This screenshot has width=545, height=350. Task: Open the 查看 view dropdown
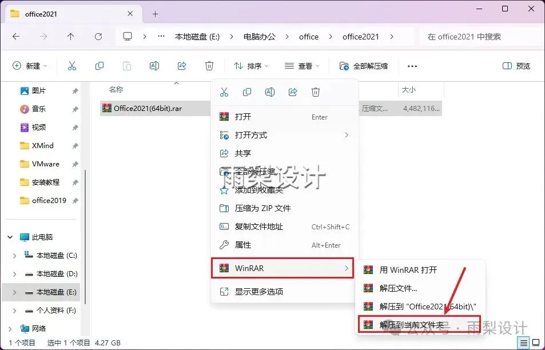coord(302,66)
